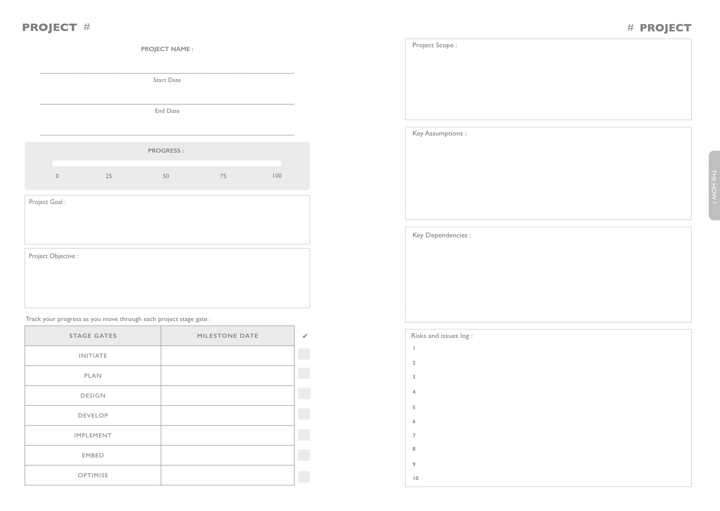Click progress scale value 0
The height and width of the screenshot is (511, 720).
click(x=57, y=176)
